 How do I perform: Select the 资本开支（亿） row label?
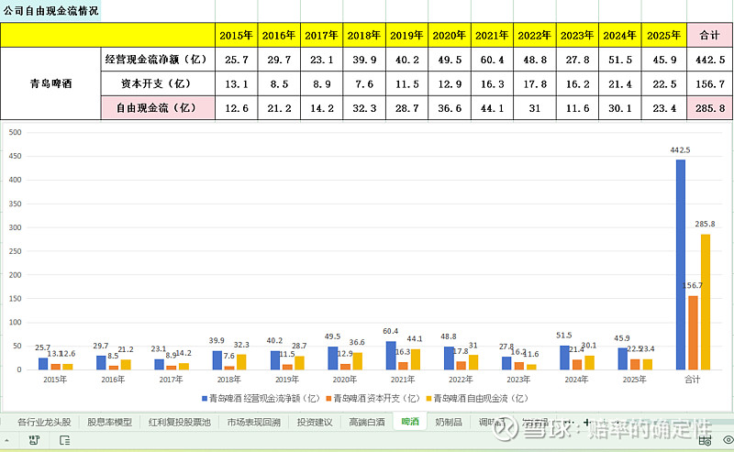pos(158,83)
